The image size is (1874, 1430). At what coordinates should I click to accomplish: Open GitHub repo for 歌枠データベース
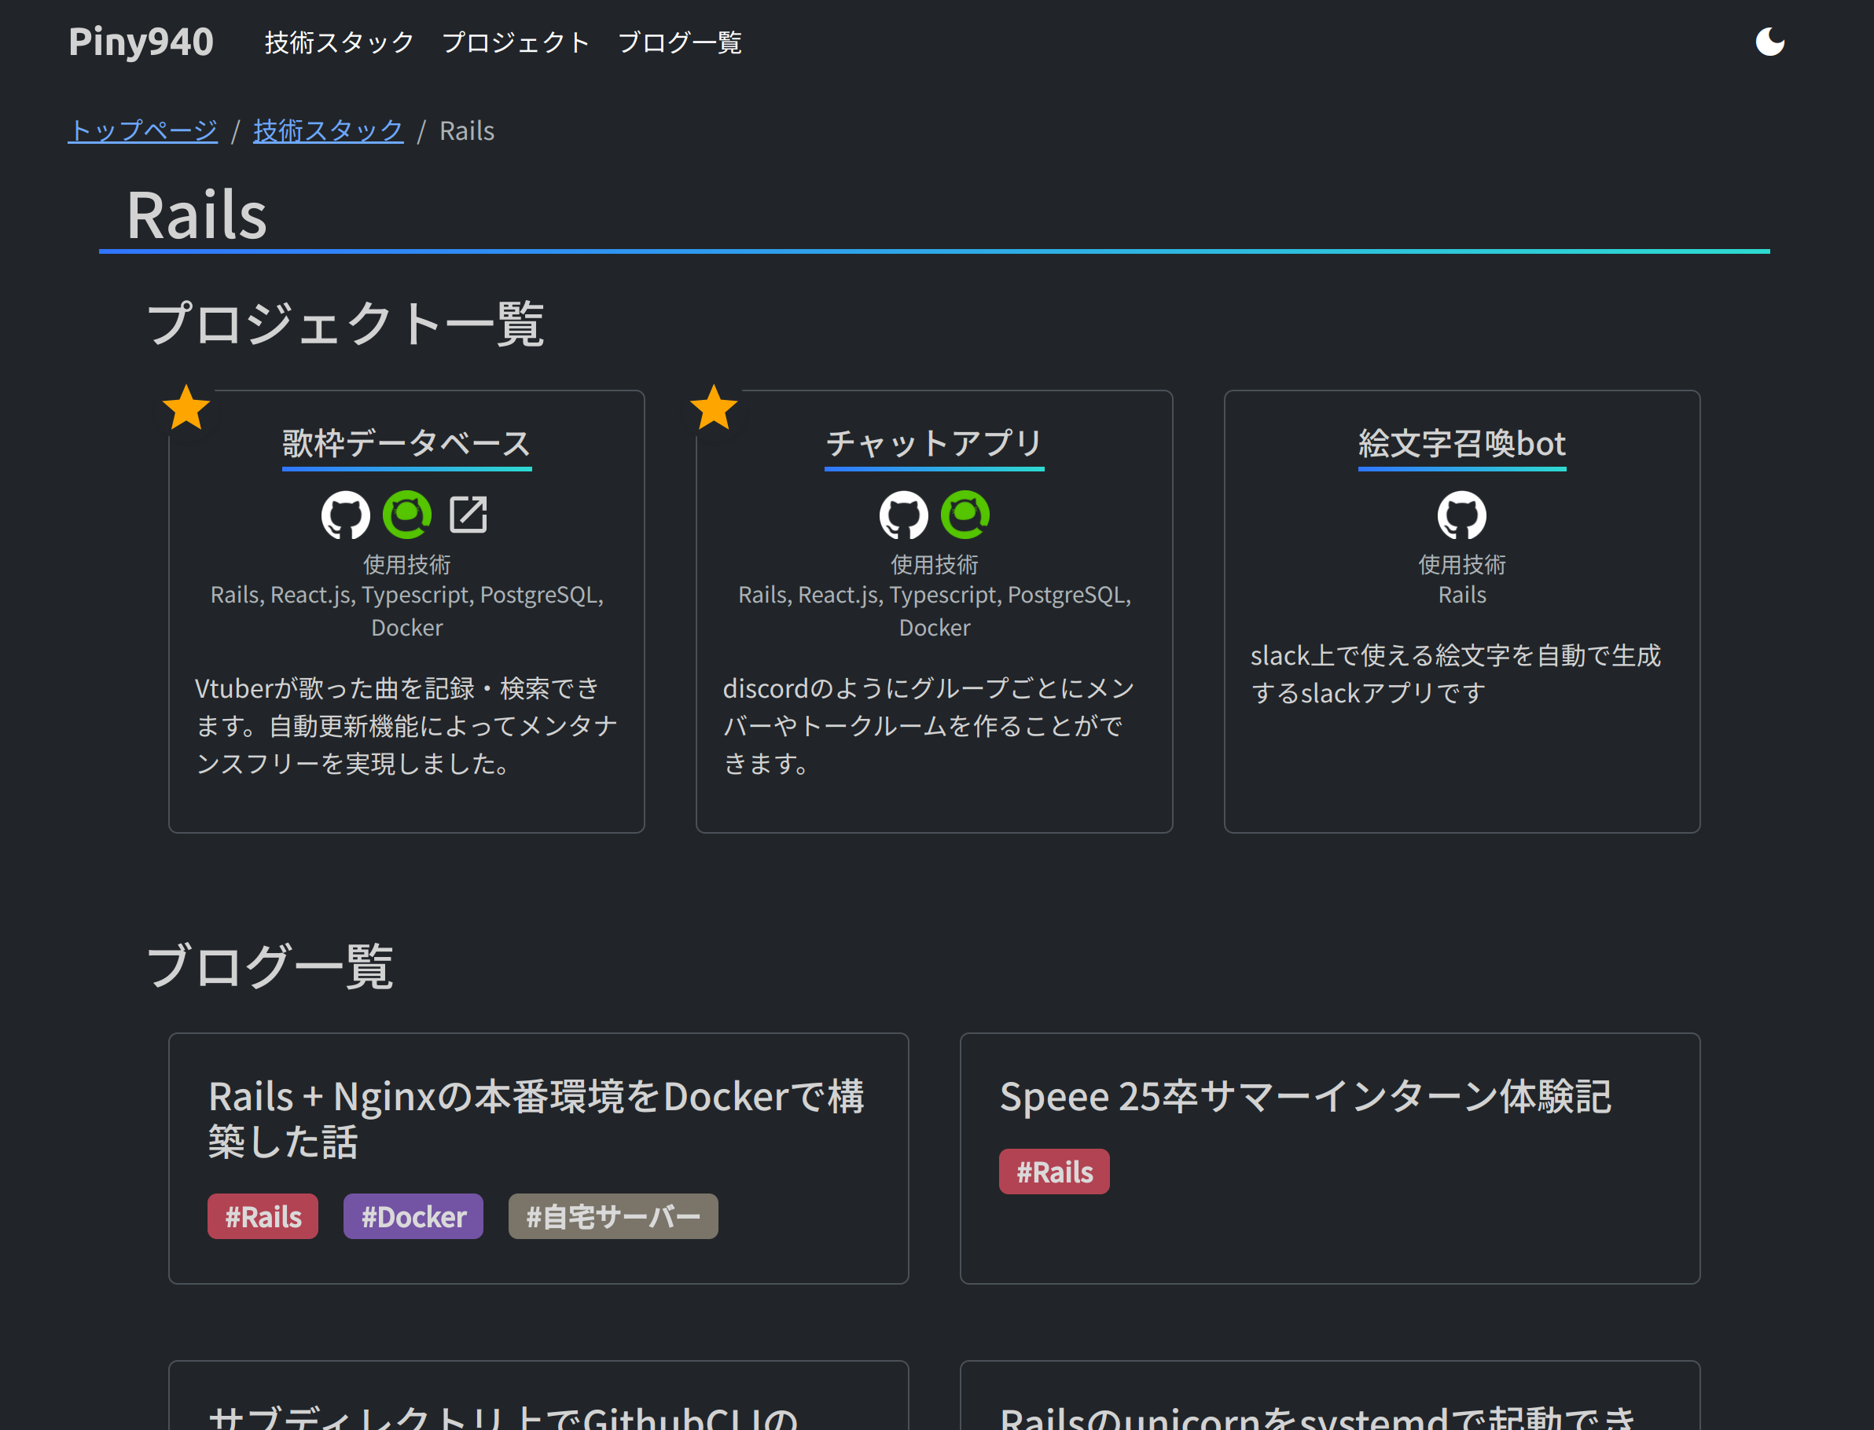pyautogui.click(x=346, y=515)
